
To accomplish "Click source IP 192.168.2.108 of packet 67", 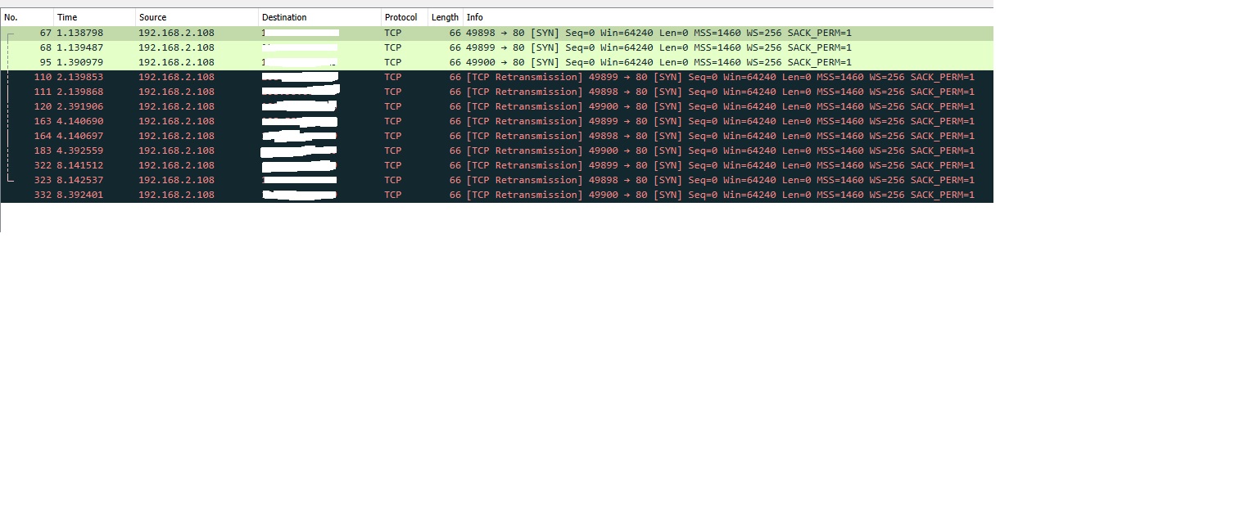I will click(x=176, y=34).
